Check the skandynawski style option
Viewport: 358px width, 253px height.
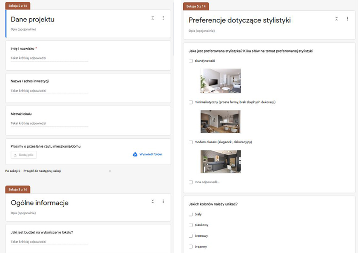[191, 61]
